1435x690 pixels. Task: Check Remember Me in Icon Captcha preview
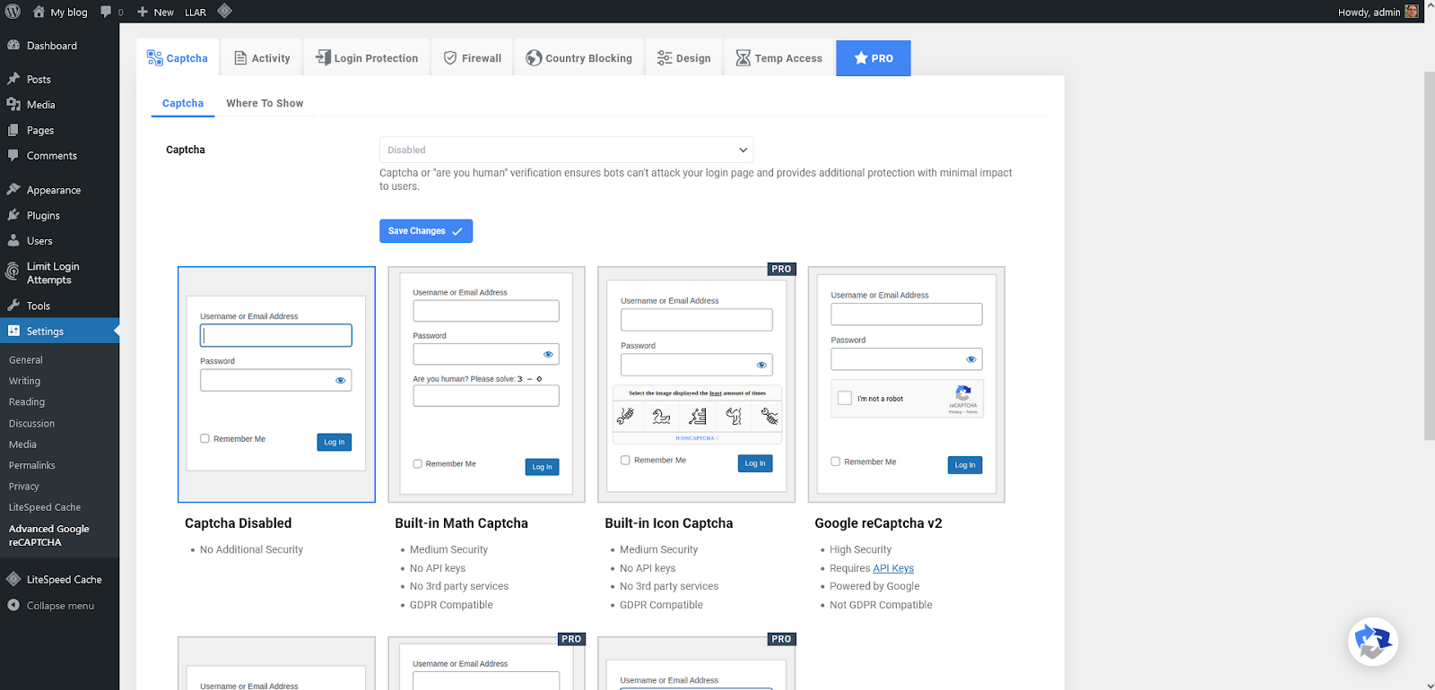click(x=625, y=461)
